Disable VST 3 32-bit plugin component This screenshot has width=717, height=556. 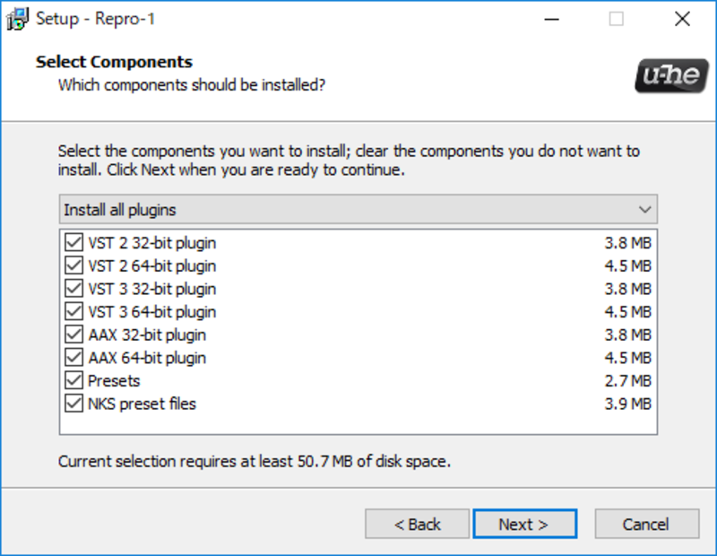tap(73, 289)
